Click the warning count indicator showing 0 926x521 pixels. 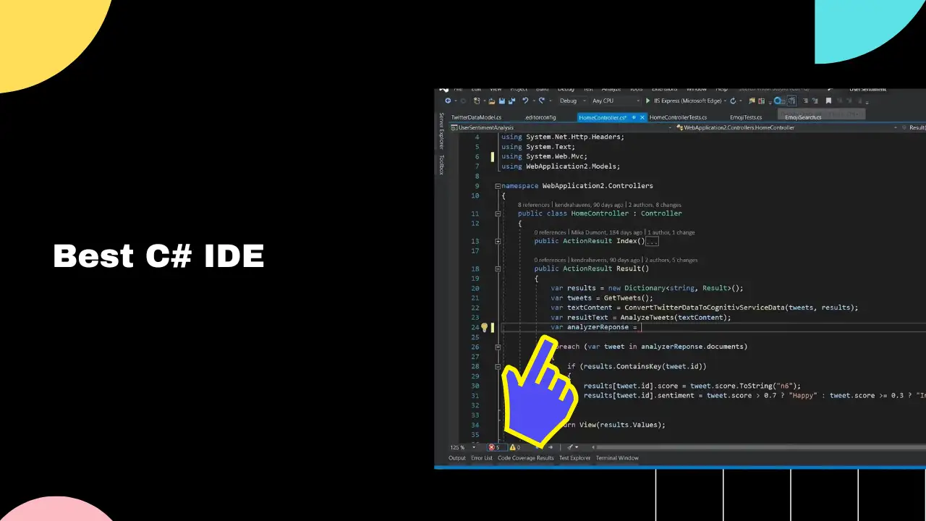coord(515,447)
